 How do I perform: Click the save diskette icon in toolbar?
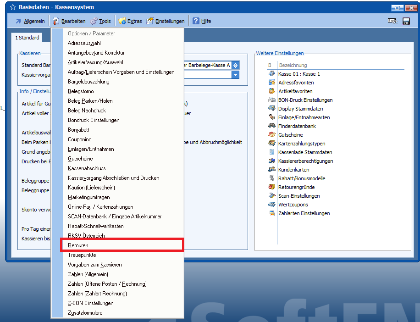pyautogui.click(x=406, y=21)
